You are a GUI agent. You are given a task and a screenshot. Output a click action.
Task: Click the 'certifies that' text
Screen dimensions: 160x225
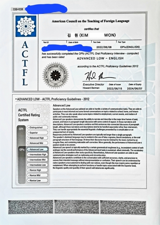click(91, 29)
